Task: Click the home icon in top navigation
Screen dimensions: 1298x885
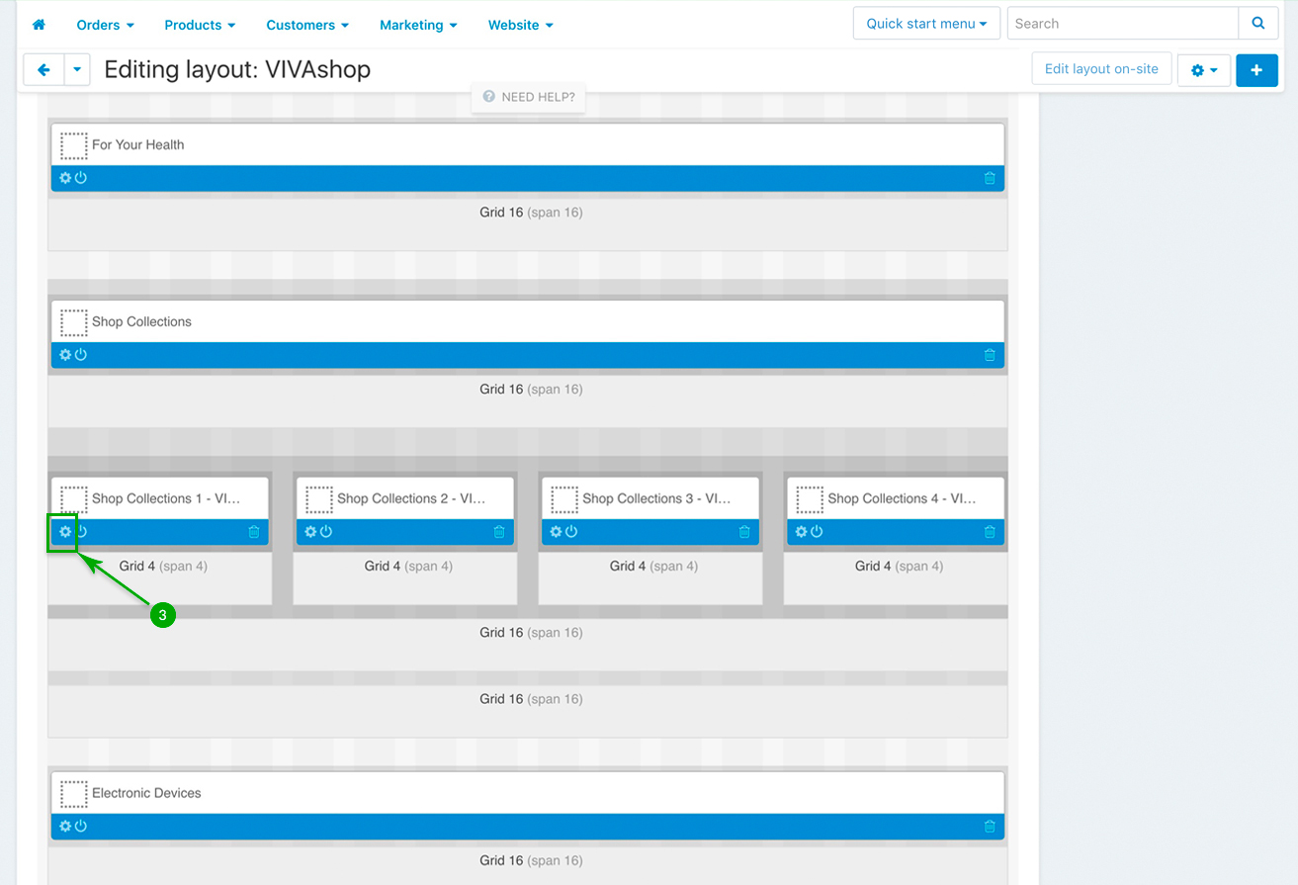Action: point(39,25)
